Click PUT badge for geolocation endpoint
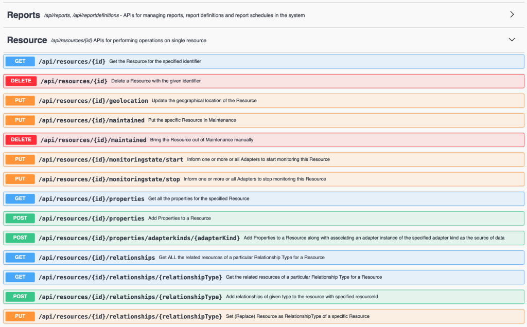Image resolution: width=527 pixels, height=327 pixels. click(x=20, y=100)
